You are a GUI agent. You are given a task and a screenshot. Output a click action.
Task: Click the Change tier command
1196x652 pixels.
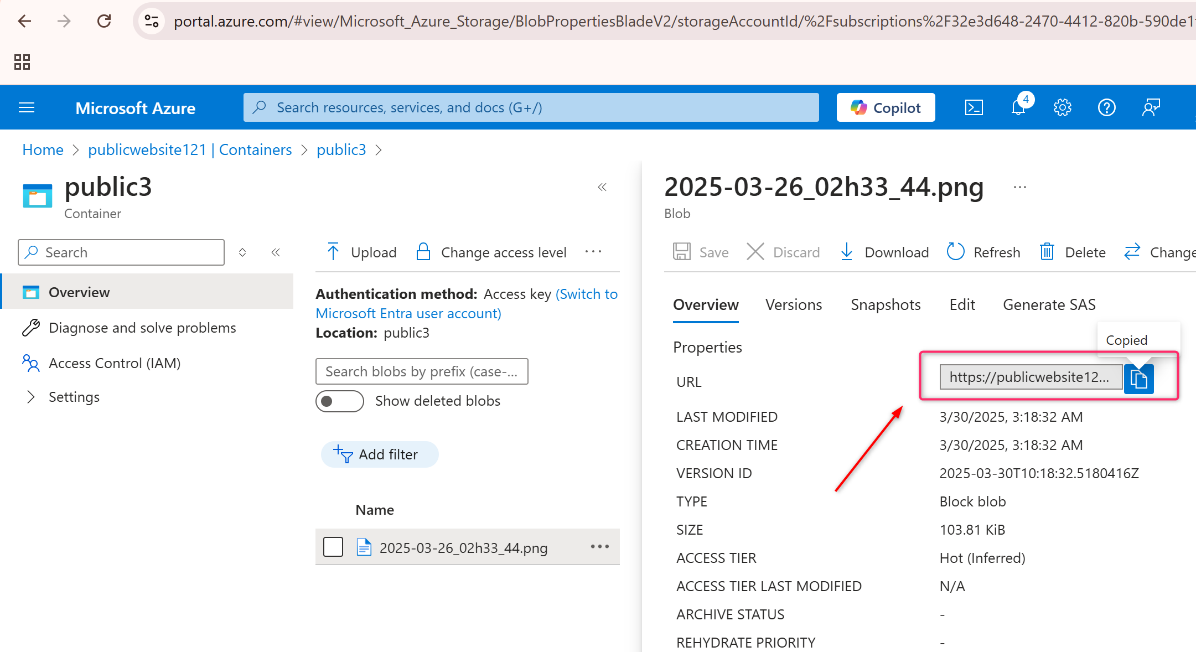coord(1160,252)
